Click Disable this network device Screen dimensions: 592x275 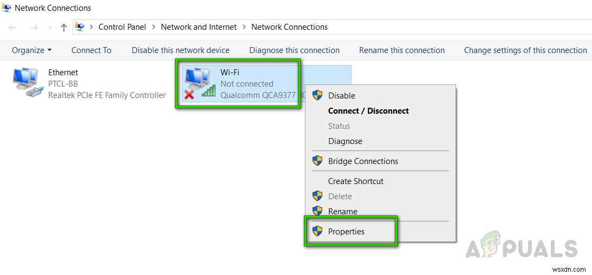[180, 50]
